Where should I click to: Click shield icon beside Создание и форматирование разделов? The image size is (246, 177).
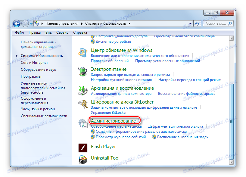pos(93,132)
